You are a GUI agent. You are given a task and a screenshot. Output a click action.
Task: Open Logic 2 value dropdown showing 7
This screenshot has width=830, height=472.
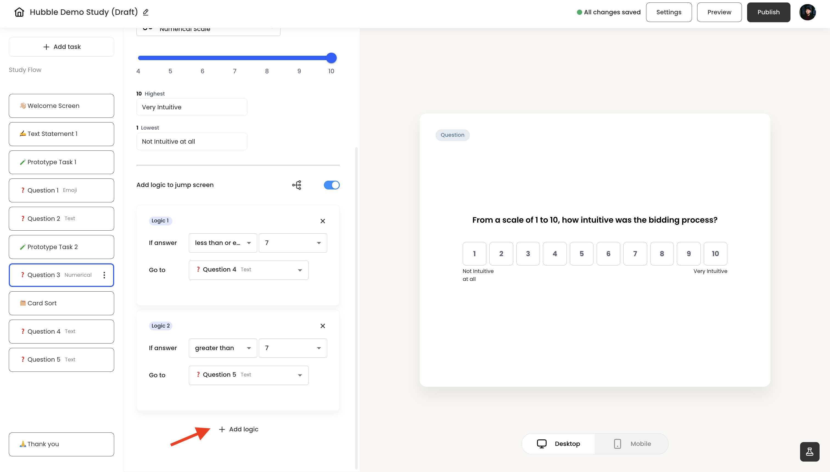pyautogui.click(x=293, y=348)
